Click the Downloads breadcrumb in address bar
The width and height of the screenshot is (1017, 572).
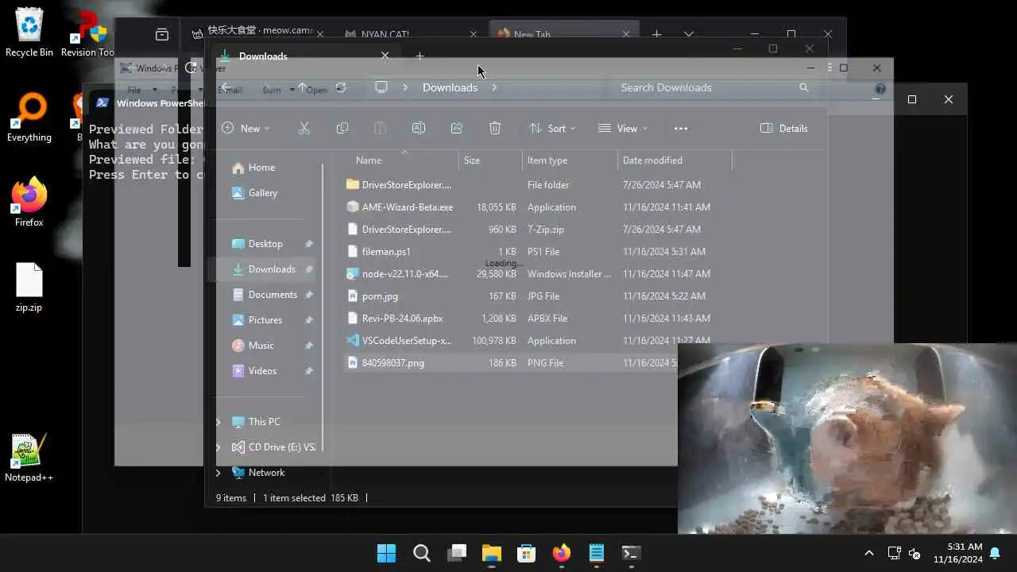(450, 87)
